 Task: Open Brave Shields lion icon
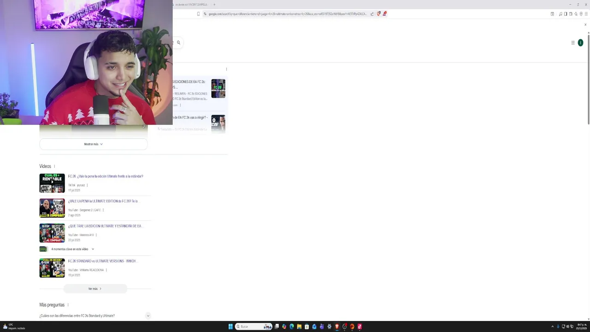point(378,14)
